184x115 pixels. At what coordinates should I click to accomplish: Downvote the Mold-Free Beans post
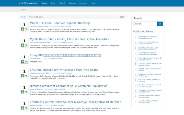coord(26,76)
